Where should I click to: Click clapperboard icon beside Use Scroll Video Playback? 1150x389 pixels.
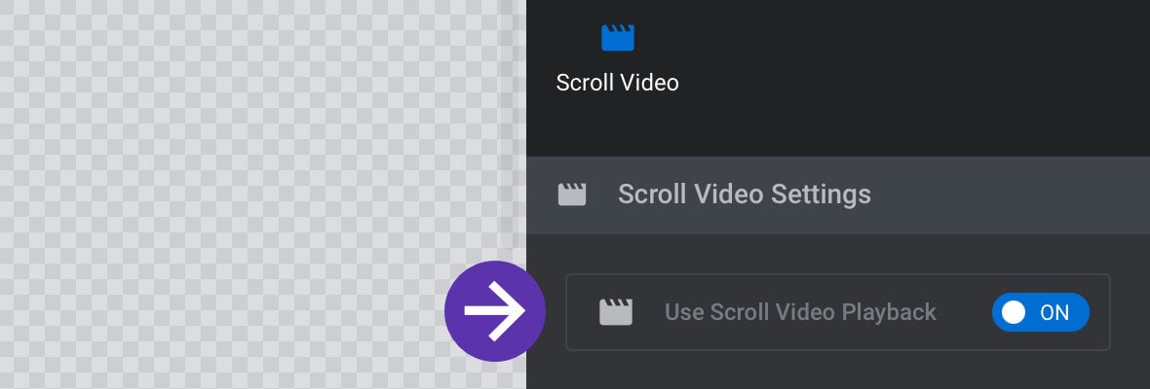[x=615, y=312]
